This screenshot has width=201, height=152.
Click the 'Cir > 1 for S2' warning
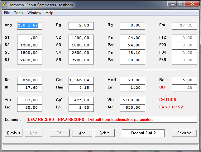(x=171, y=107)
